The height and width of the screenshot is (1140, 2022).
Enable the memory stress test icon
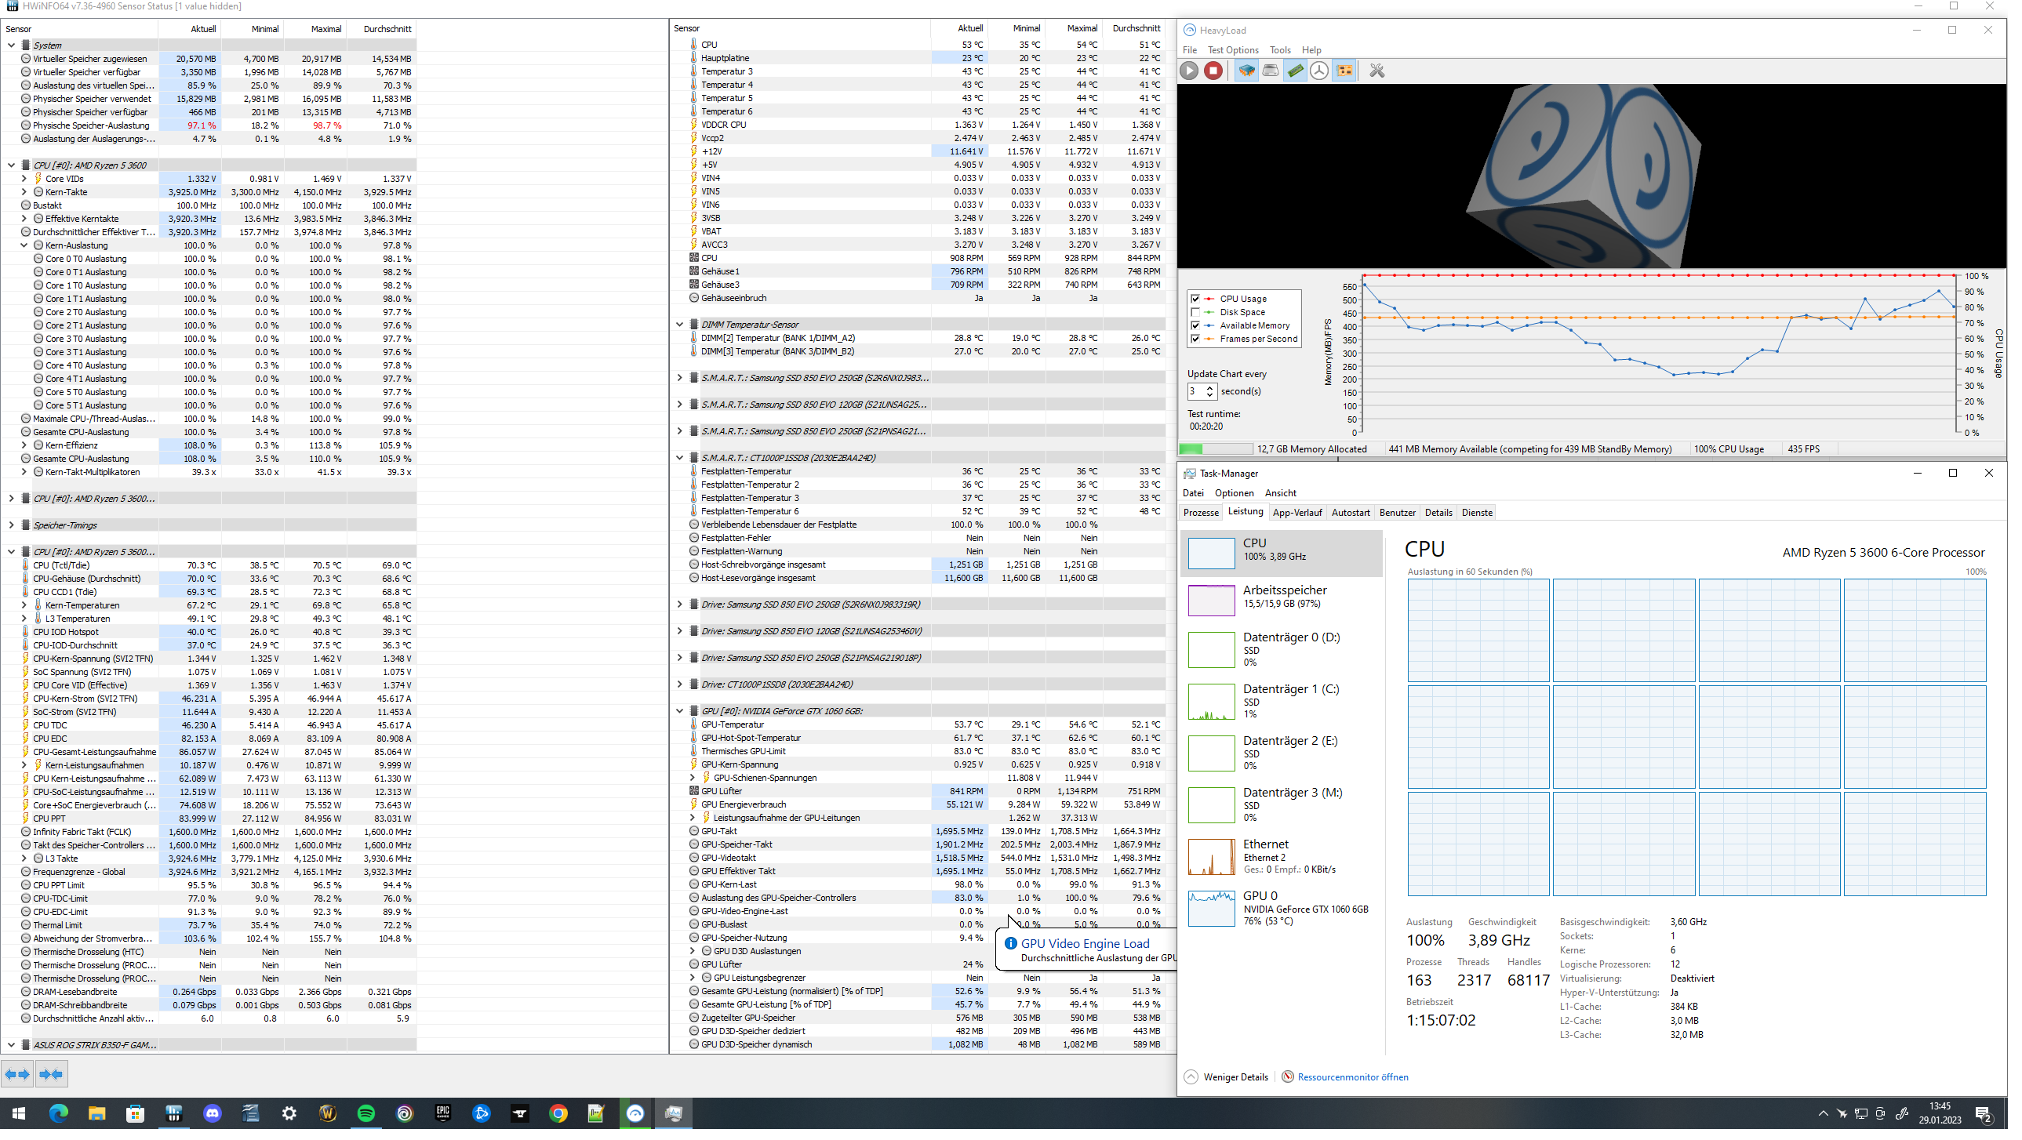(x=1295, y=71)
